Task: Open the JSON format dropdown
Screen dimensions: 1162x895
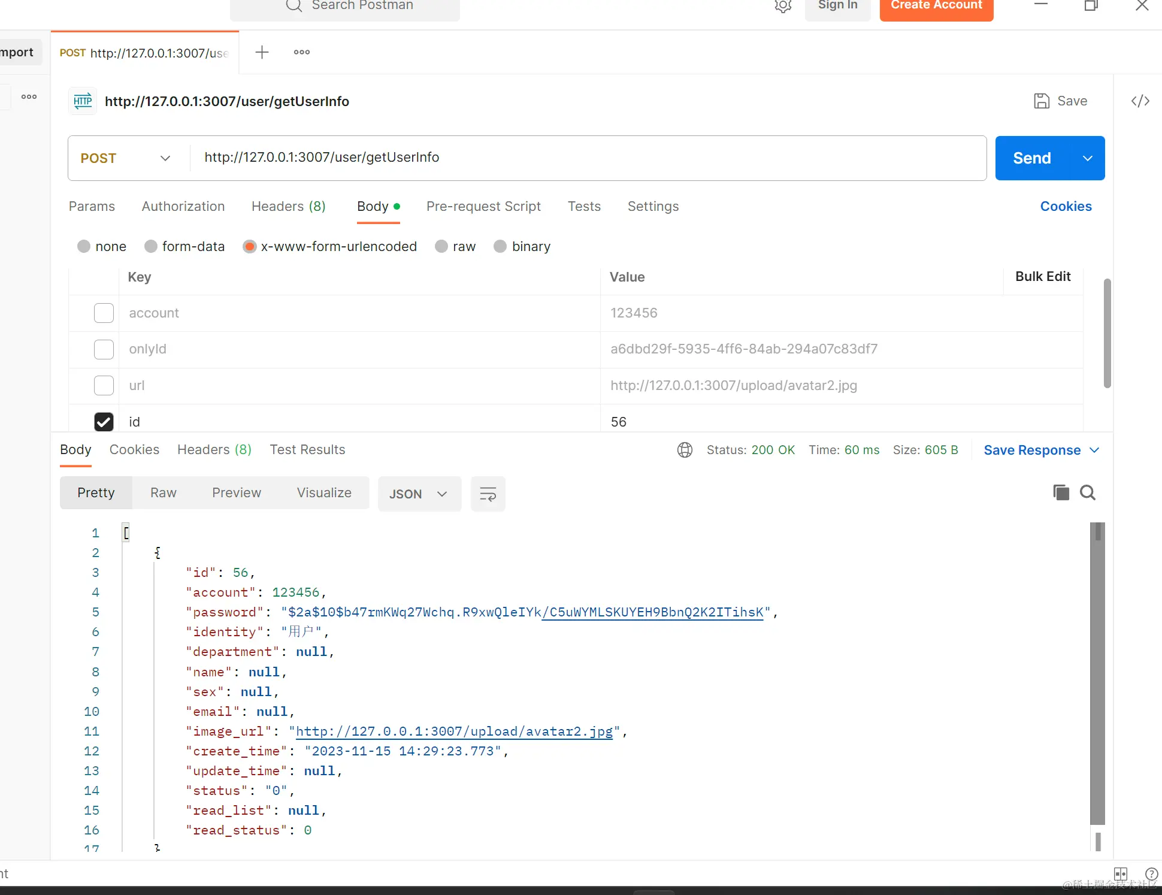Action: (419, 494)
